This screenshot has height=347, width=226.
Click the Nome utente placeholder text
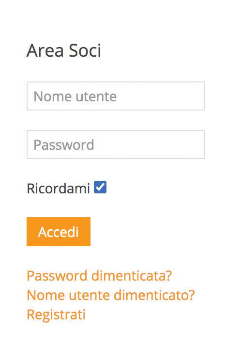[x=75, y=96]
